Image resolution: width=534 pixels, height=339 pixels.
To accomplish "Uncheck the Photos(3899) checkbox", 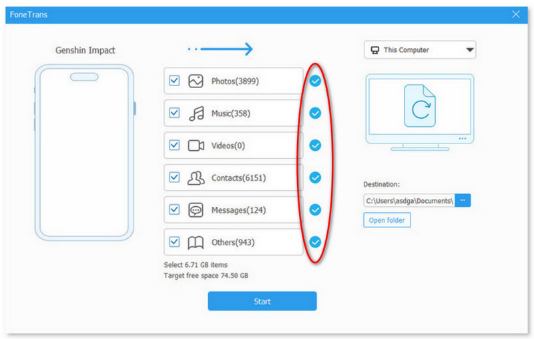I will pos(174,81).
